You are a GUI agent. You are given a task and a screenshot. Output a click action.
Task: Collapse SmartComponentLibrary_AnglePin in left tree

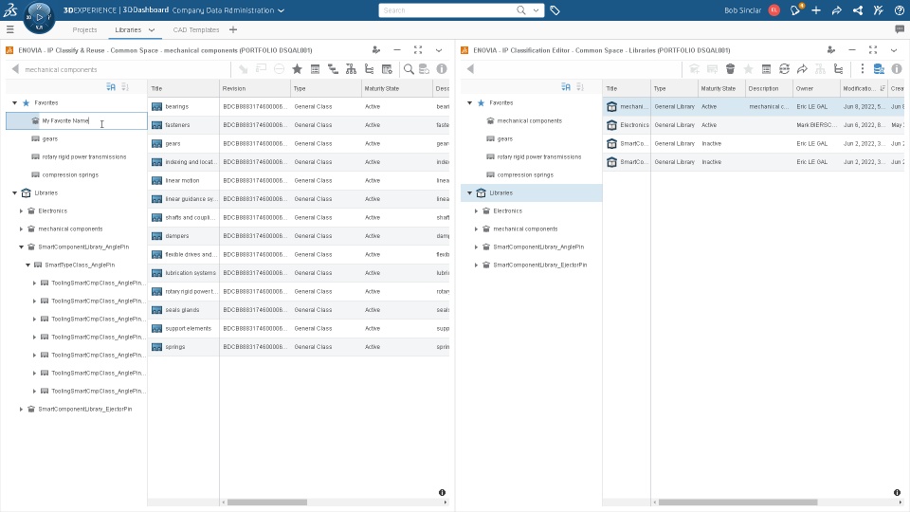point(22,247)
